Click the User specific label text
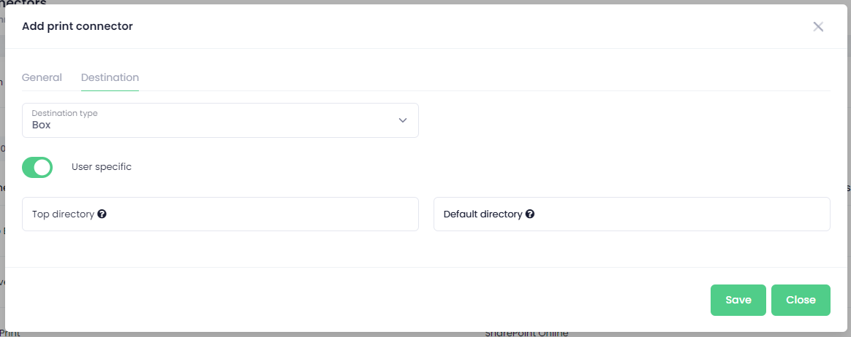 tap(102, 167)
